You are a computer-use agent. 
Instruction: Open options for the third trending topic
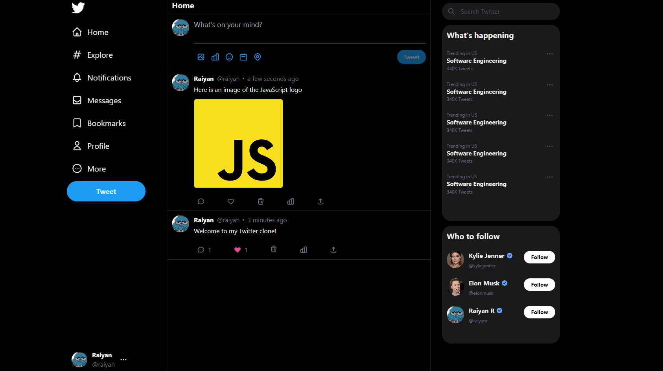pyautogui.click(x=550, y=115)
